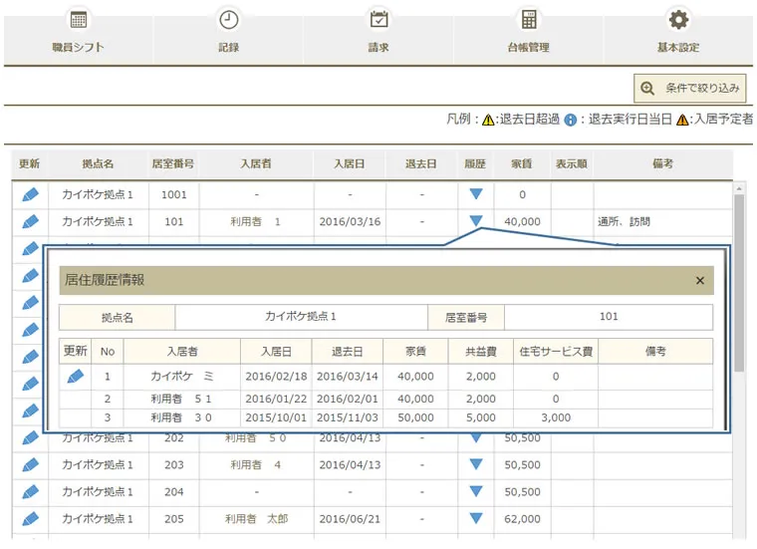
Task: Click resident 利用者 4 cell
Action: [x=255, y=465]
